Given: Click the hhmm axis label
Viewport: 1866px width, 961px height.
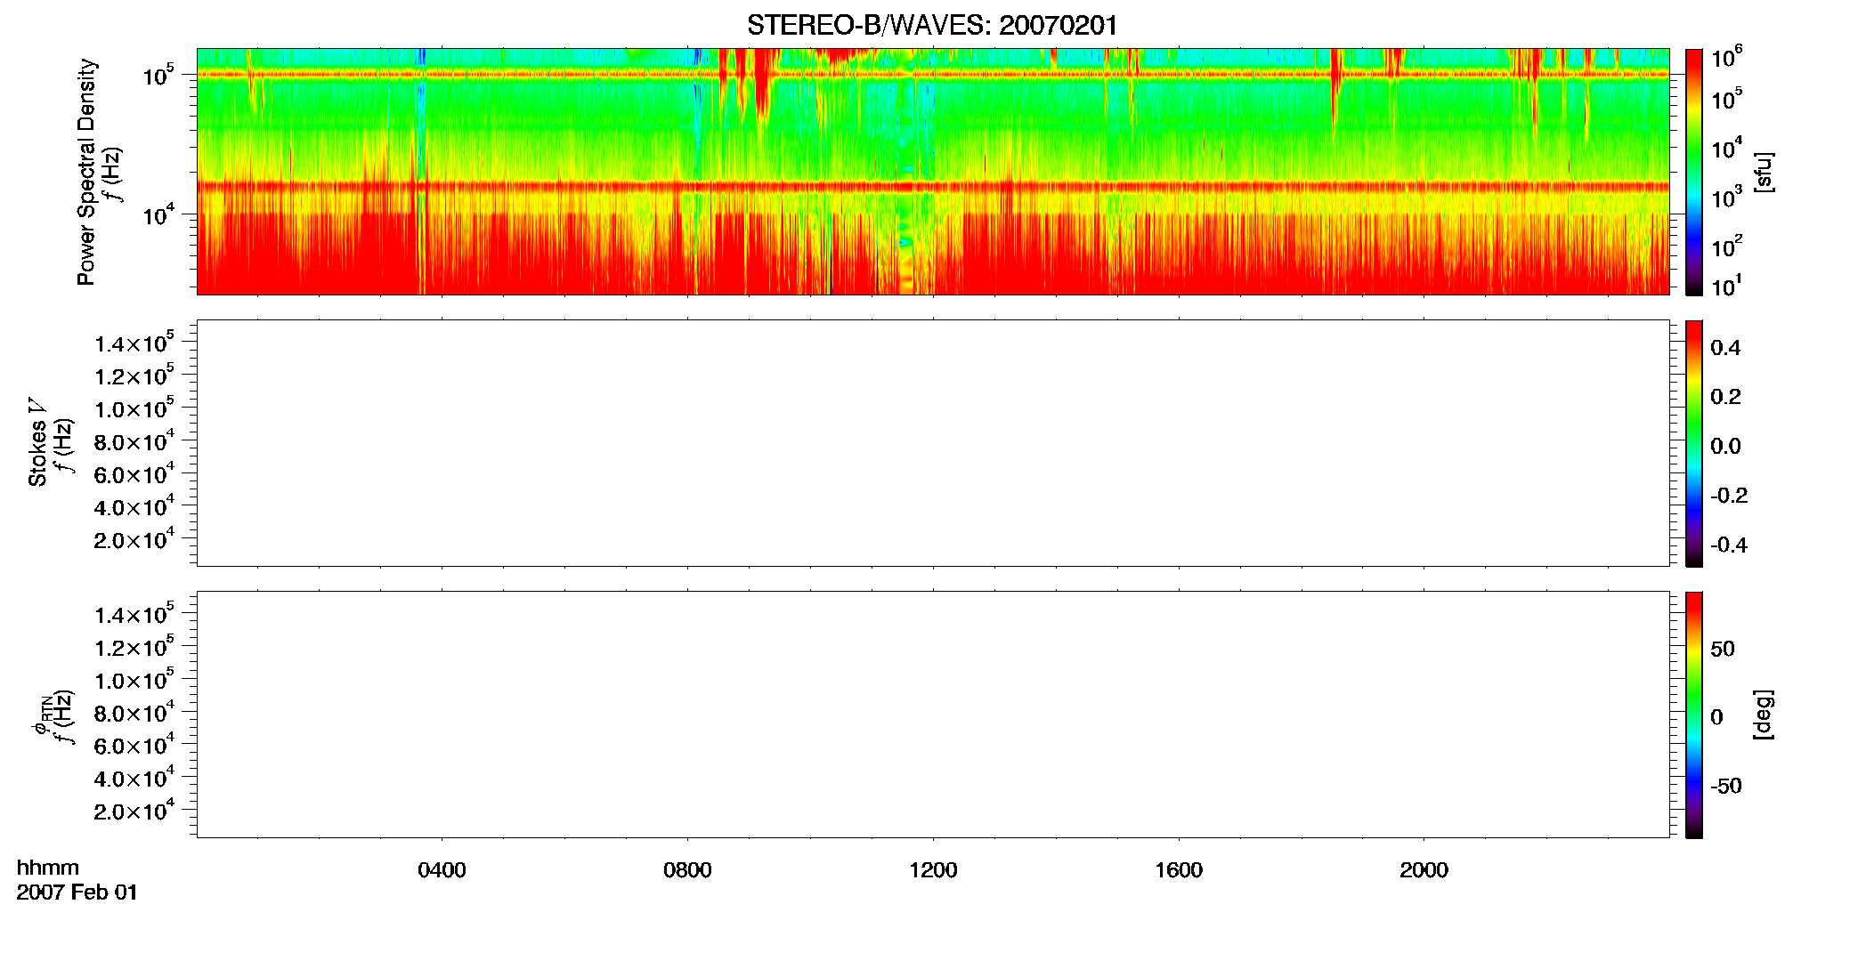Looking at the screenshot, I should click(48, 868).
